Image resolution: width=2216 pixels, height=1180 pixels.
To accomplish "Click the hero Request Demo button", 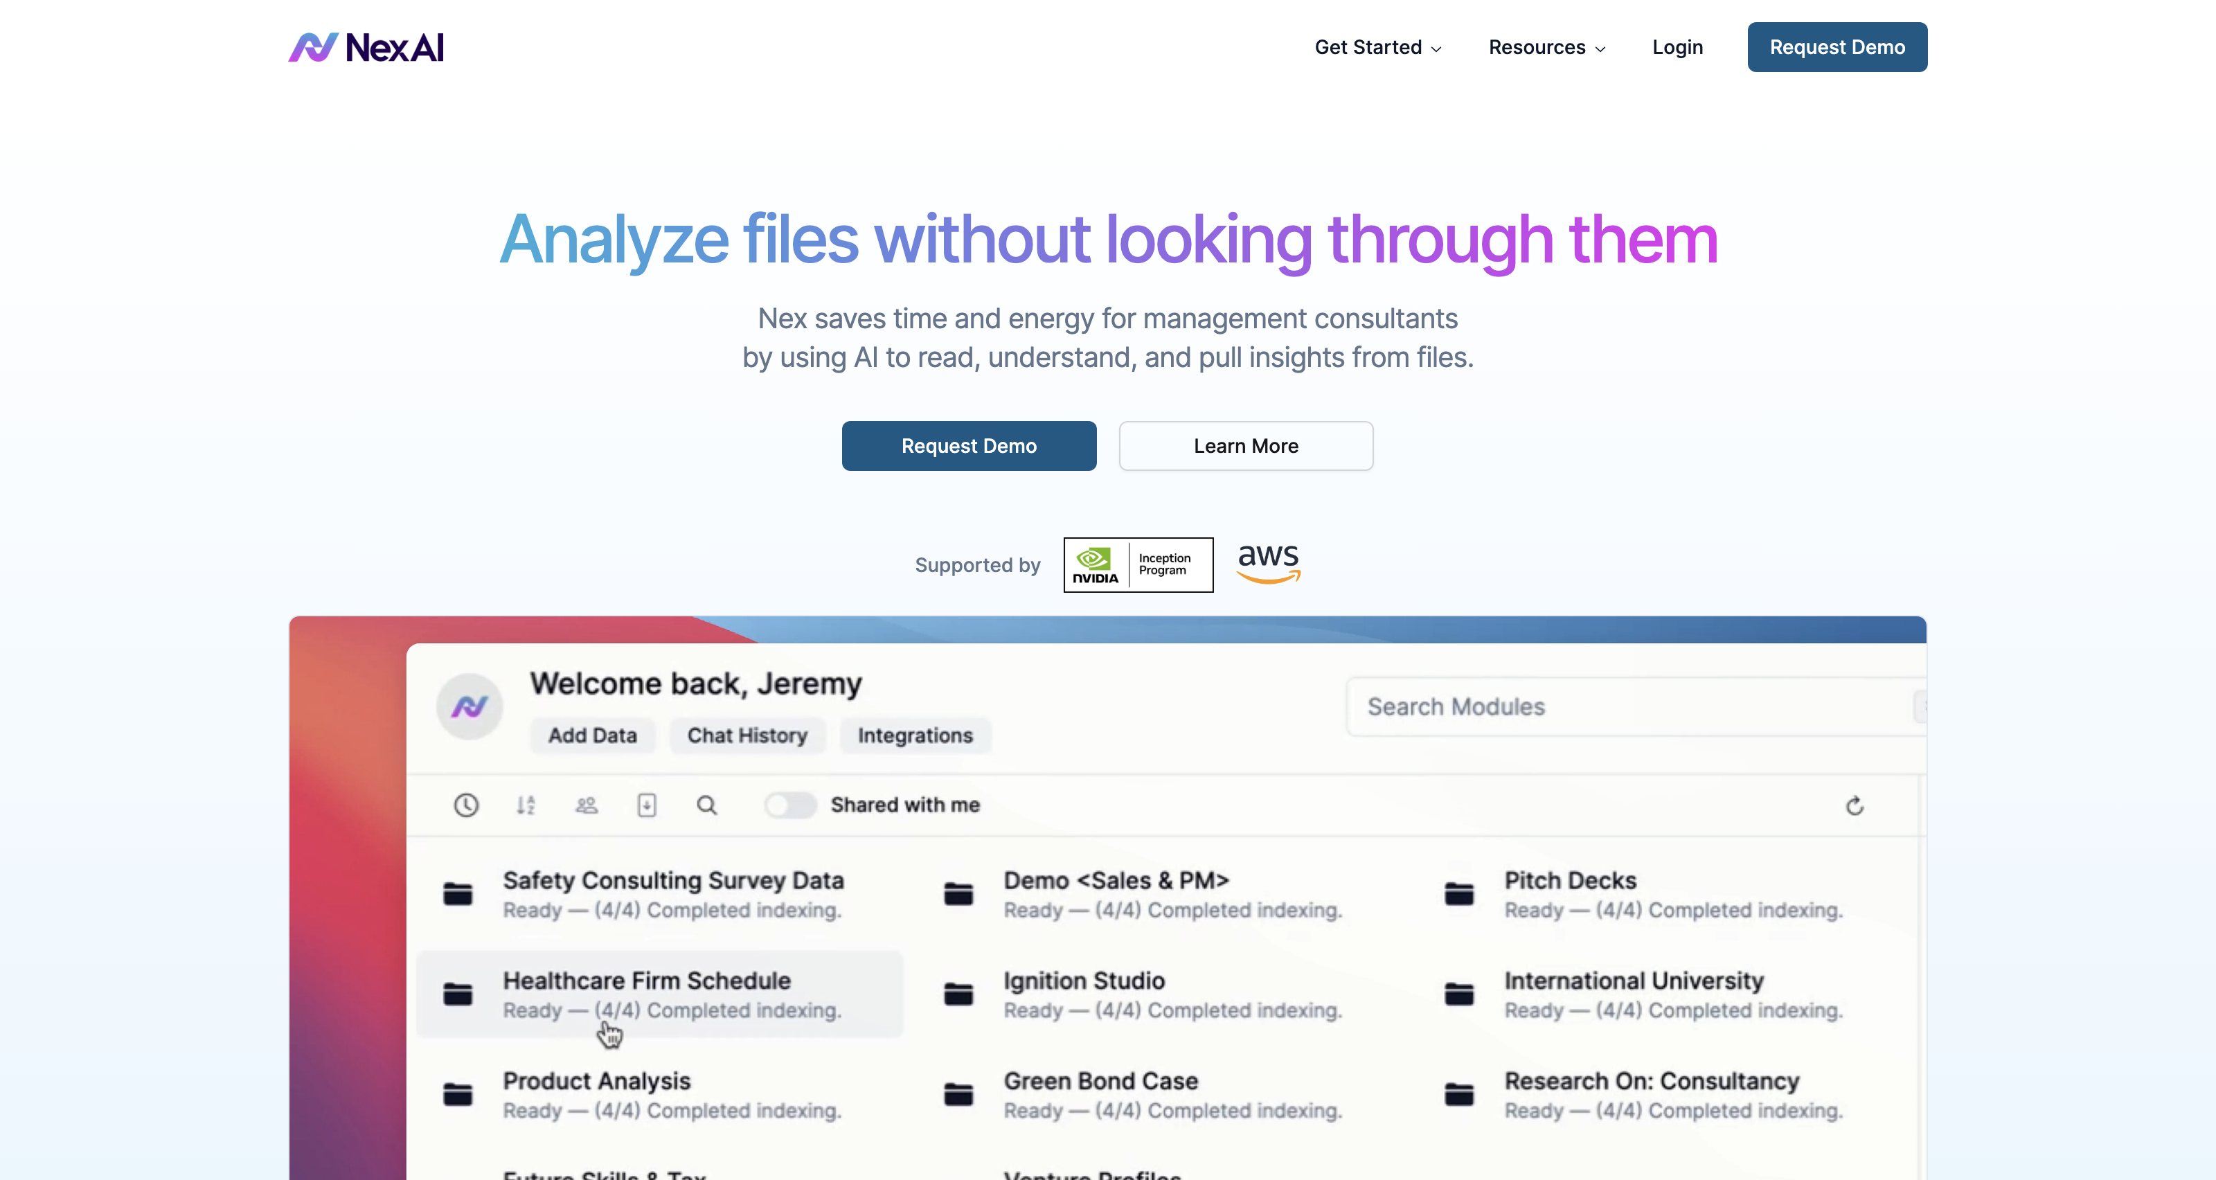I will click(x=969, y=445).
